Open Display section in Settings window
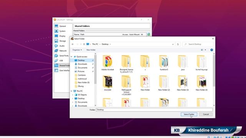Screen dimensions: 246x138 point(62,36)
